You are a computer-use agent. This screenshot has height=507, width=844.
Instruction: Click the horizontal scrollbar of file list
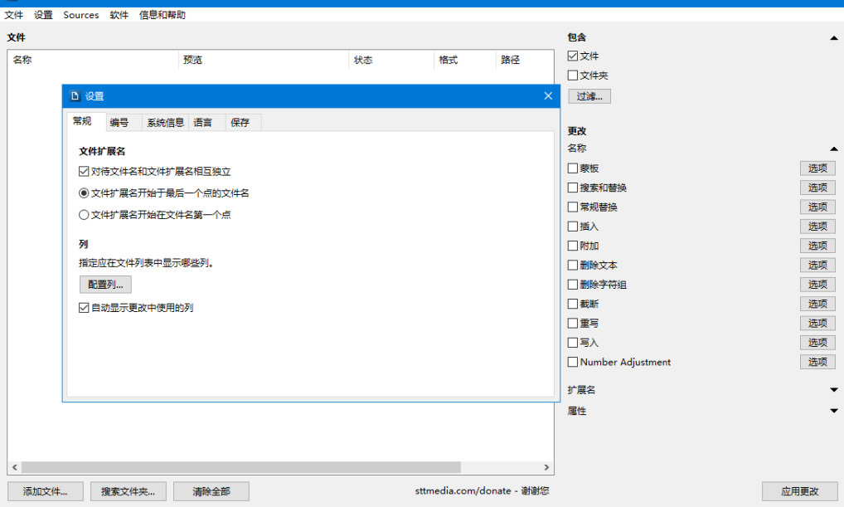tap(240, 467)
